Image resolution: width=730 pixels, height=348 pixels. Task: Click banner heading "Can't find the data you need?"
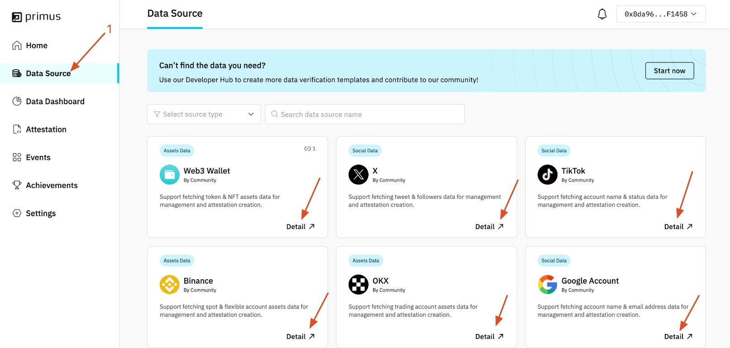pos(212,66)
